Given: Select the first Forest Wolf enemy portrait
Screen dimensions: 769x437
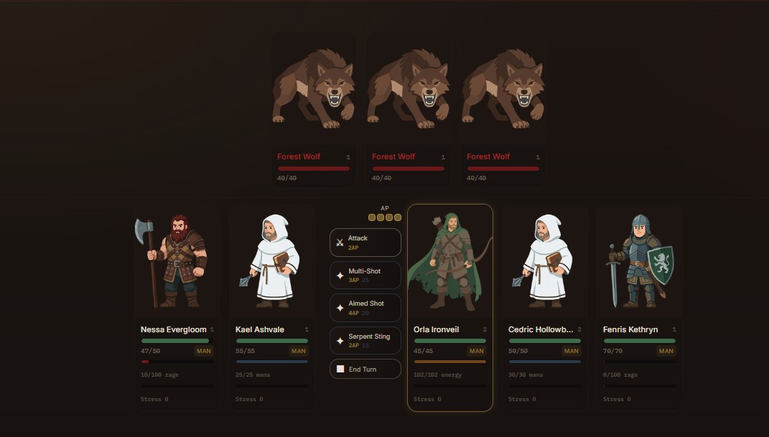Looking at the screenshot, I should tap(313, 88).
